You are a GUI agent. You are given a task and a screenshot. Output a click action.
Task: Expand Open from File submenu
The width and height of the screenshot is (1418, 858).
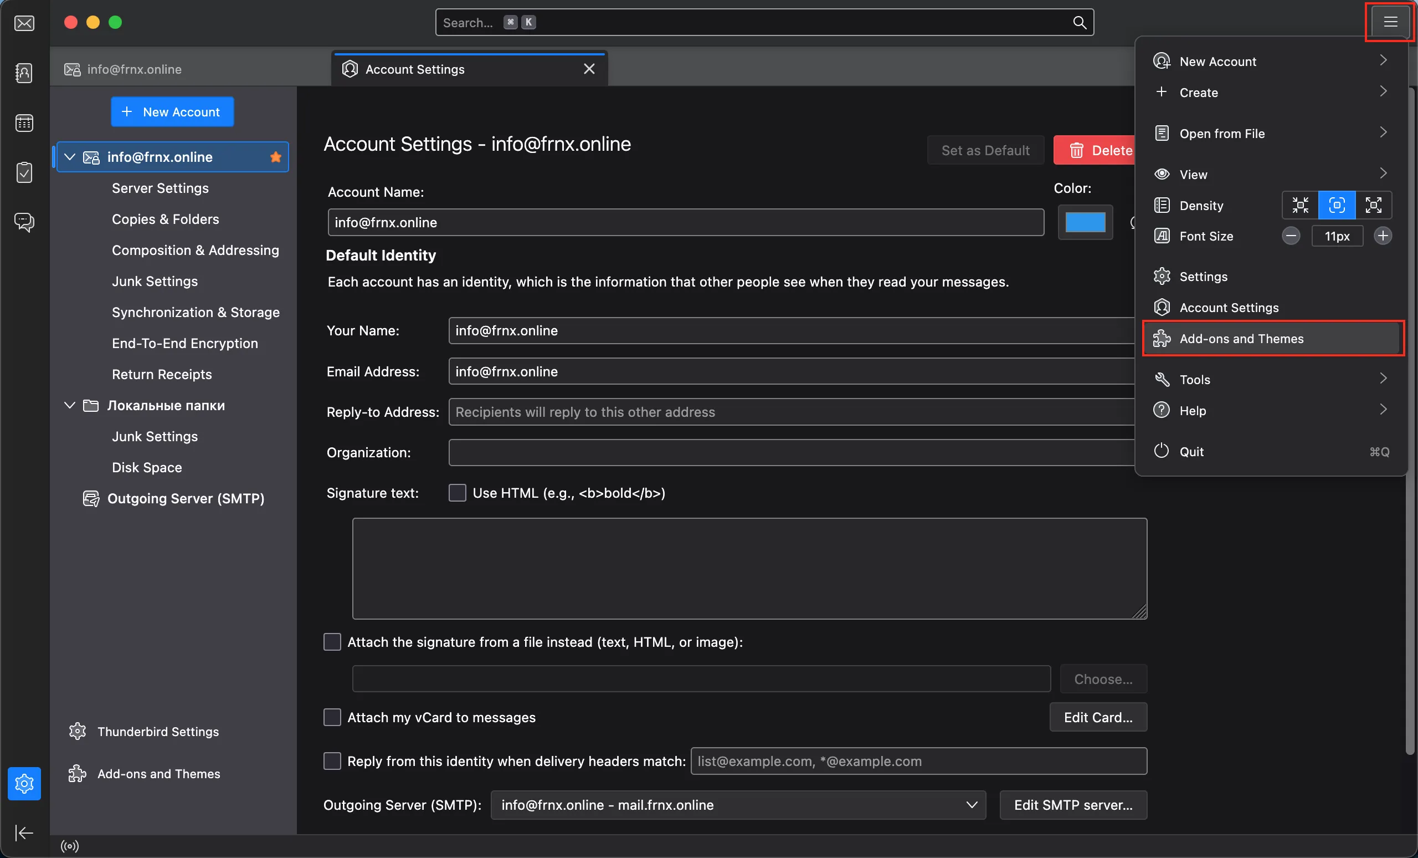click(x=1271, y=133)
